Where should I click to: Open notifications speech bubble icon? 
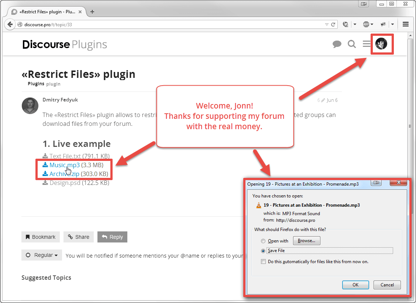tap(337, 44)
